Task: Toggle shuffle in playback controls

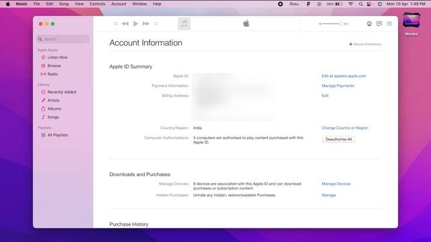Action: coord(115,24)
